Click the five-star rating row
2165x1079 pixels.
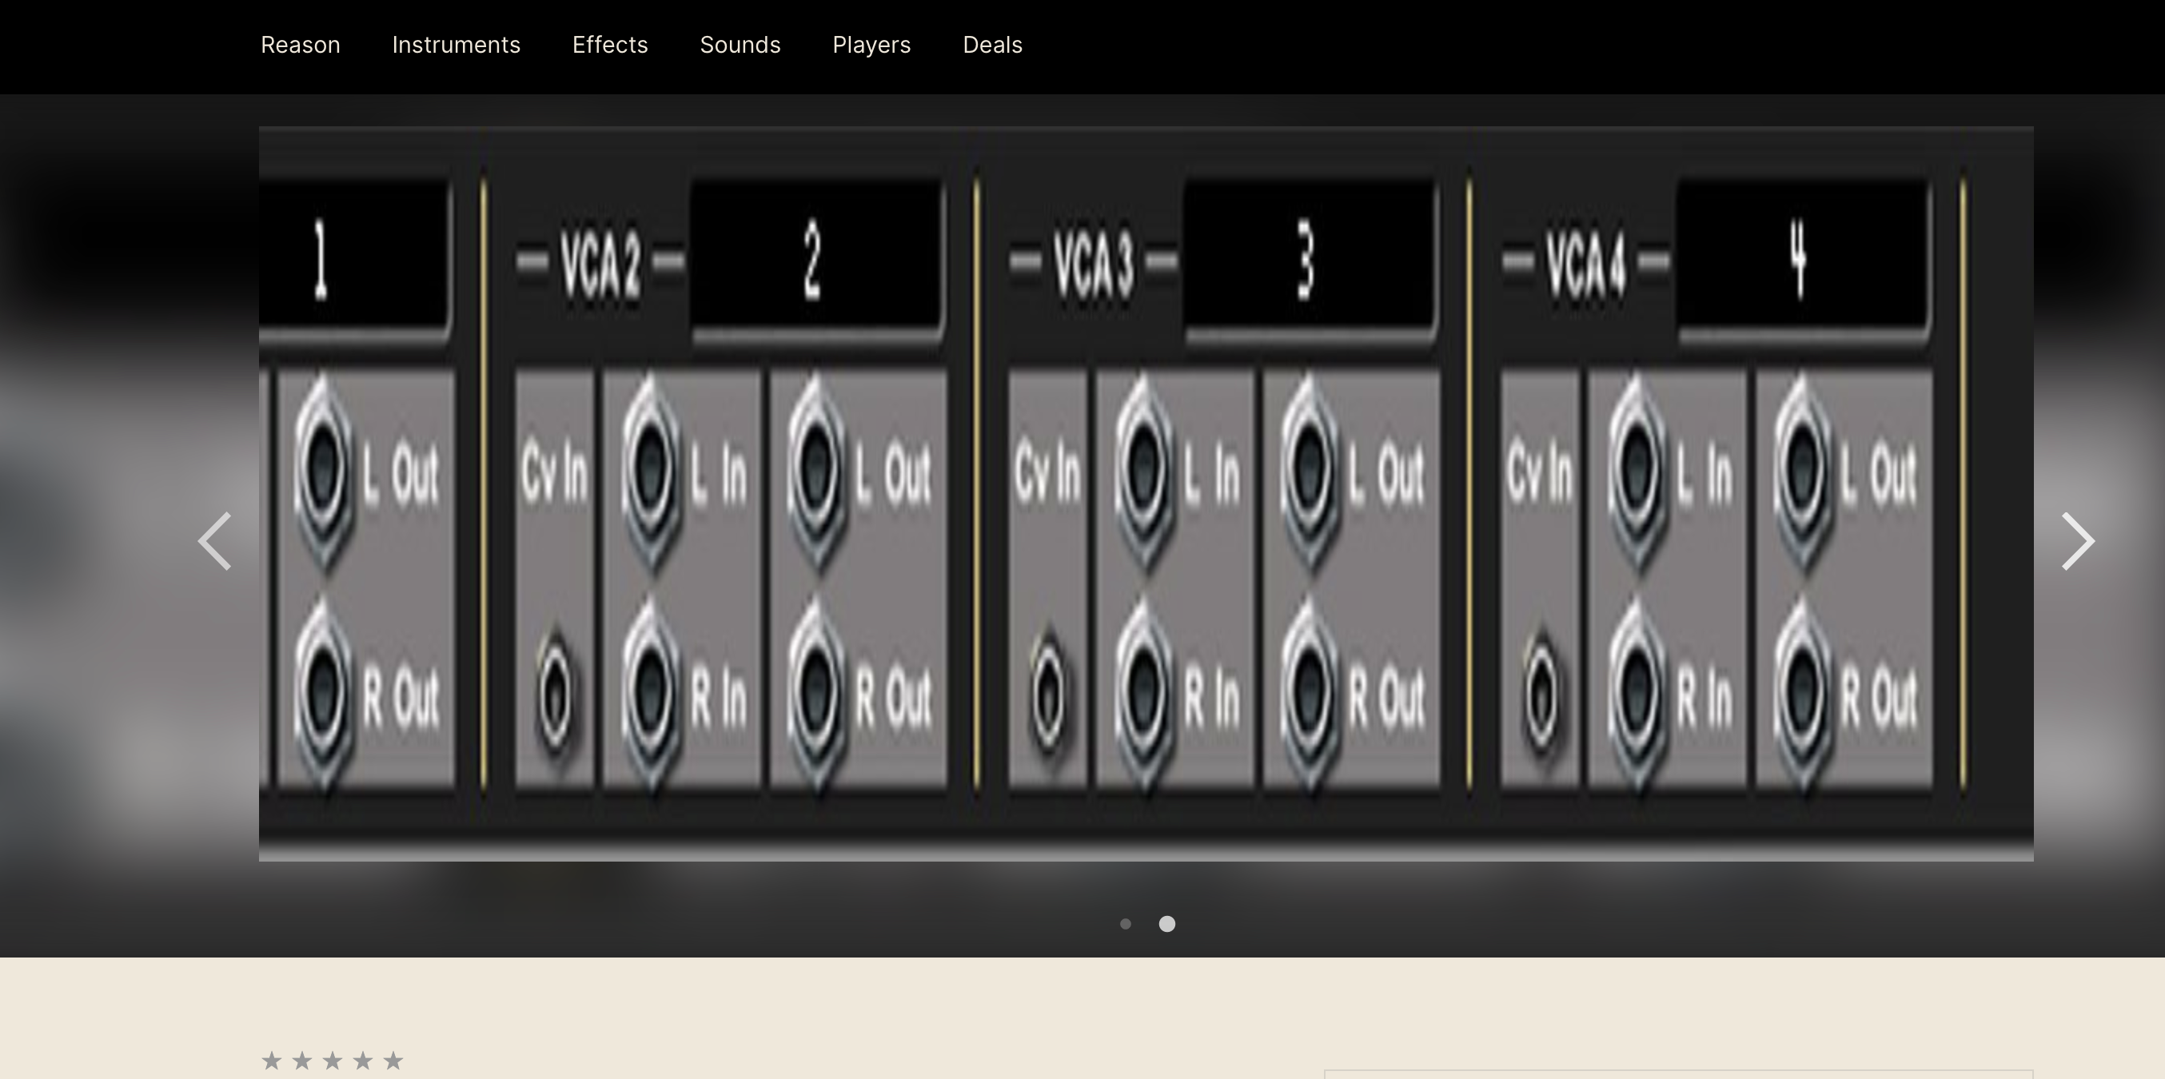pyautogui.click(x=332, y=1061)
